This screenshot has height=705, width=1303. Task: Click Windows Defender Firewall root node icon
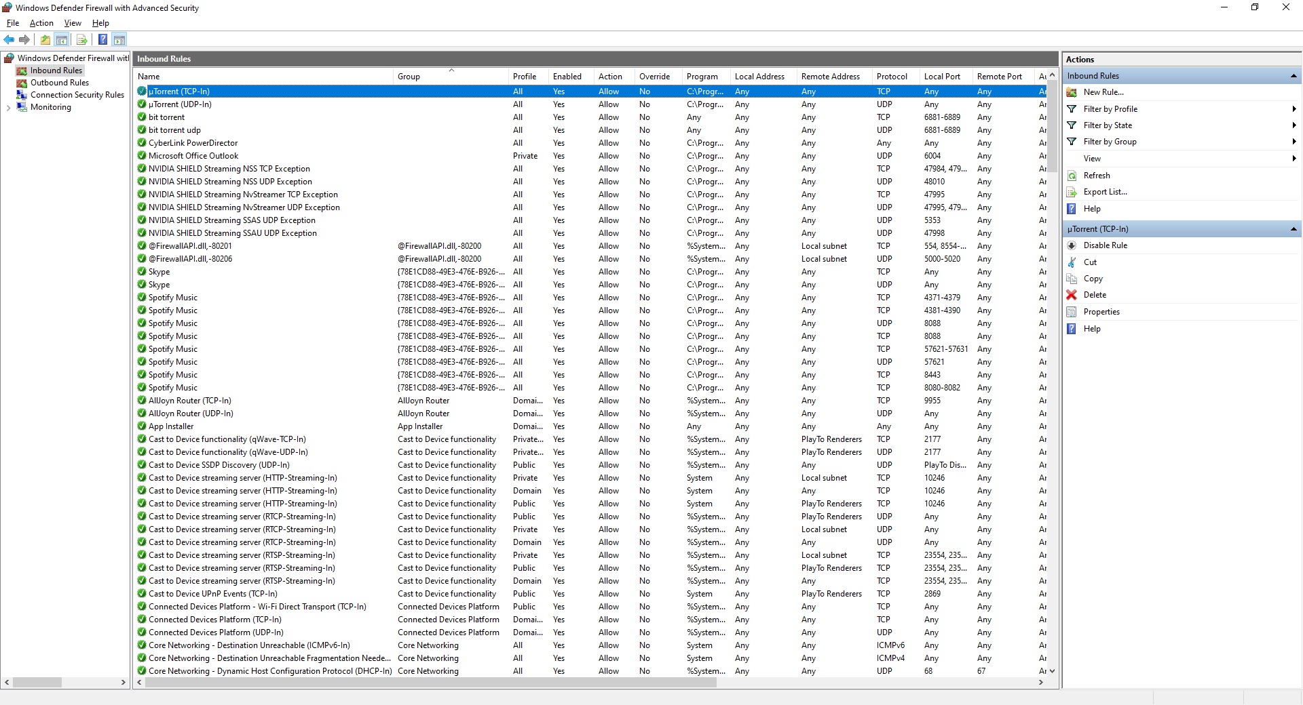point(9,58)
